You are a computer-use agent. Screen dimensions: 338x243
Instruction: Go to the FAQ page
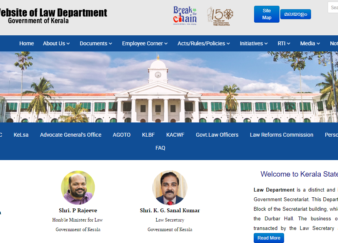(x=160, y=148)
